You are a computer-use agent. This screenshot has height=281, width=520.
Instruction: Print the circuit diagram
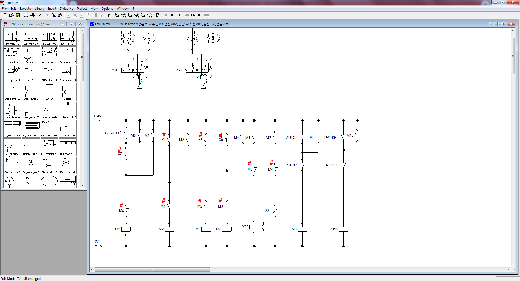[32, 15]
